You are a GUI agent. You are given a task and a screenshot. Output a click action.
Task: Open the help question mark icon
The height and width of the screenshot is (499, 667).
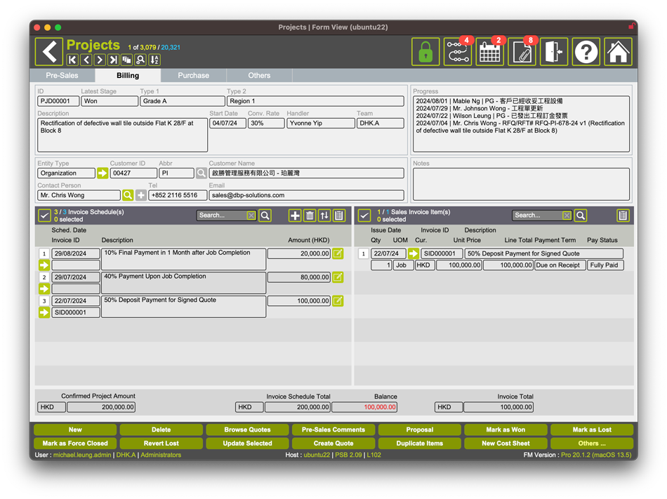(586, 52)
